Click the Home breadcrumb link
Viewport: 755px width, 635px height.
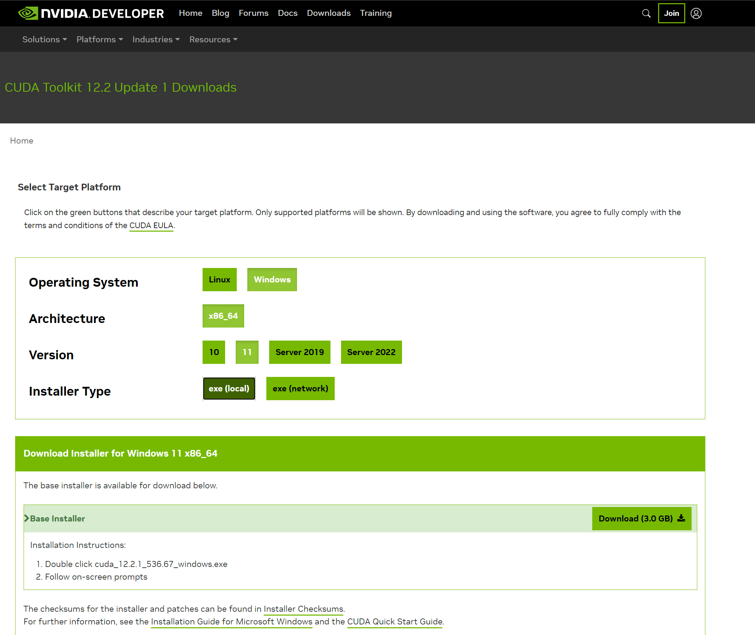pos(21,141)
